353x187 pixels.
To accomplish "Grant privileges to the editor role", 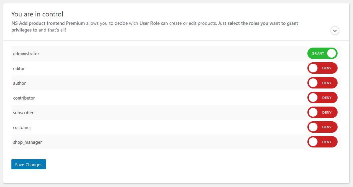I will pyautogui.click(x=322, y=68).
